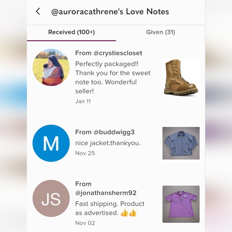Tap the blue M avatar
Screen dimensions: 232x232
[51, 143]
